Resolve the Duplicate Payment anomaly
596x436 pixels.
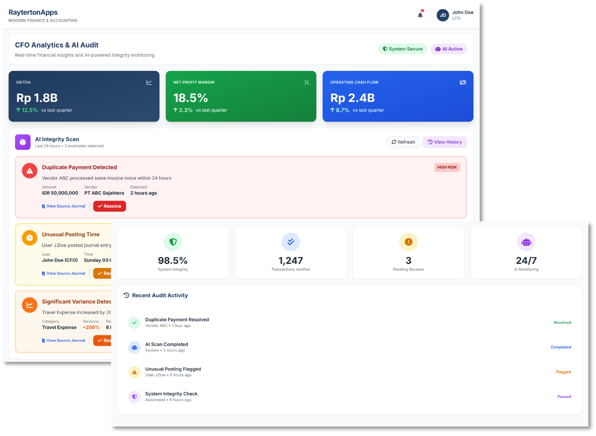(x=109, y=206)
